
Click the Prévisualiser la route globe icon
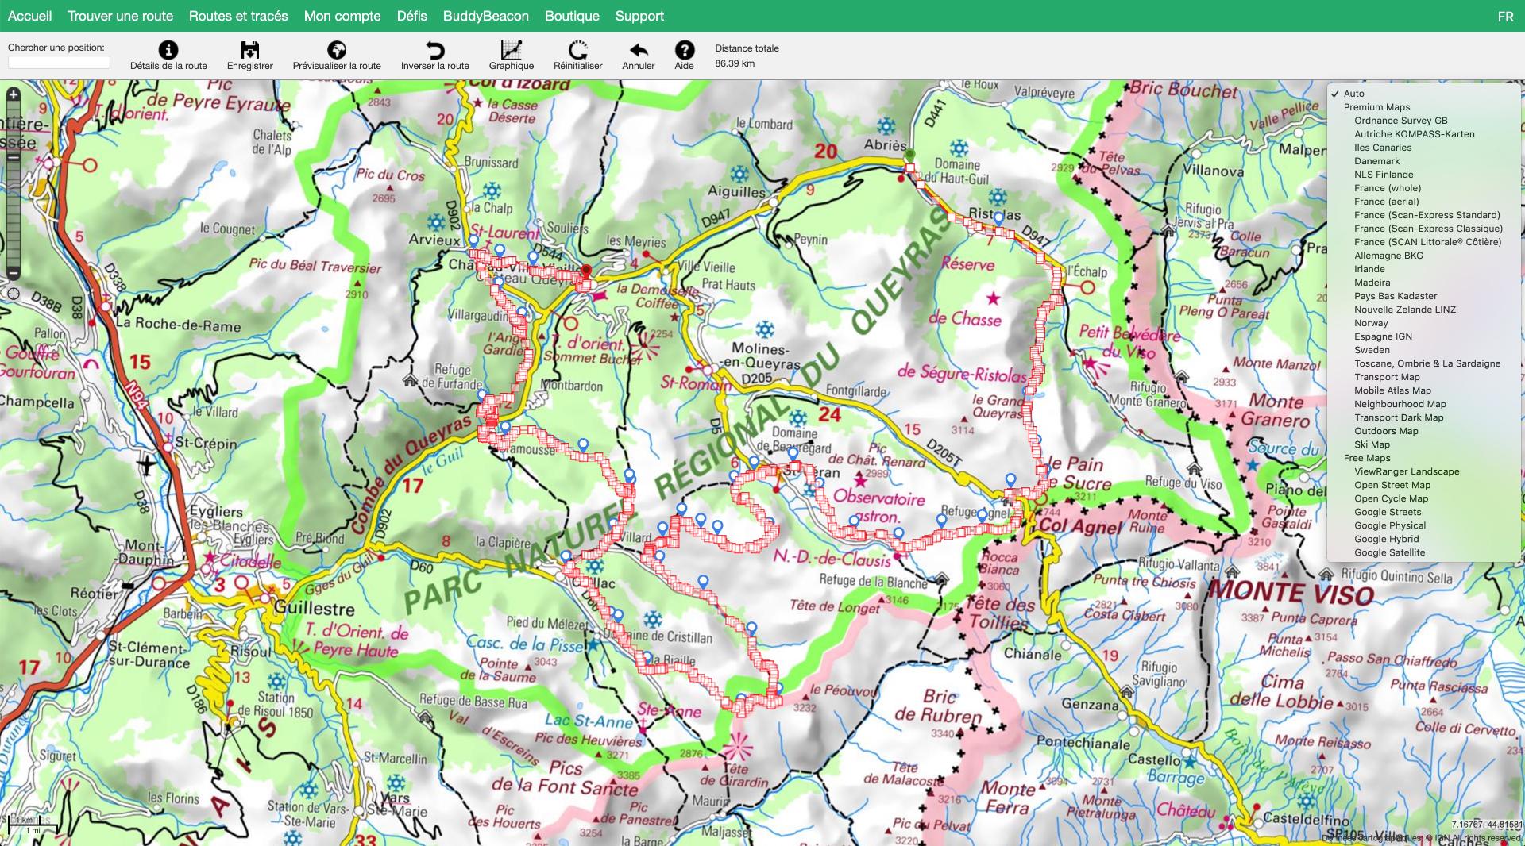pos(337,50)
